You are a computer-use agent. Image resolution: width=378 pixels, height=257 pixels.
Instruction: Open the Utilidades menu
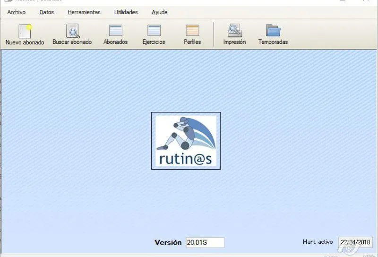126,12
